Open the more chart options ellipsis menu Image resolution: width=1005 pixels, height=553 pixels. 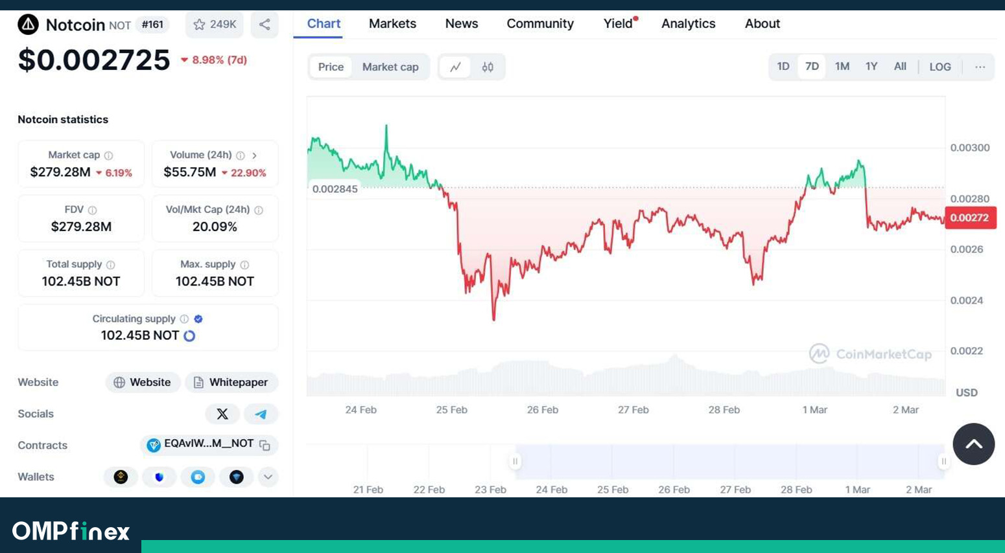click(980, 67)
